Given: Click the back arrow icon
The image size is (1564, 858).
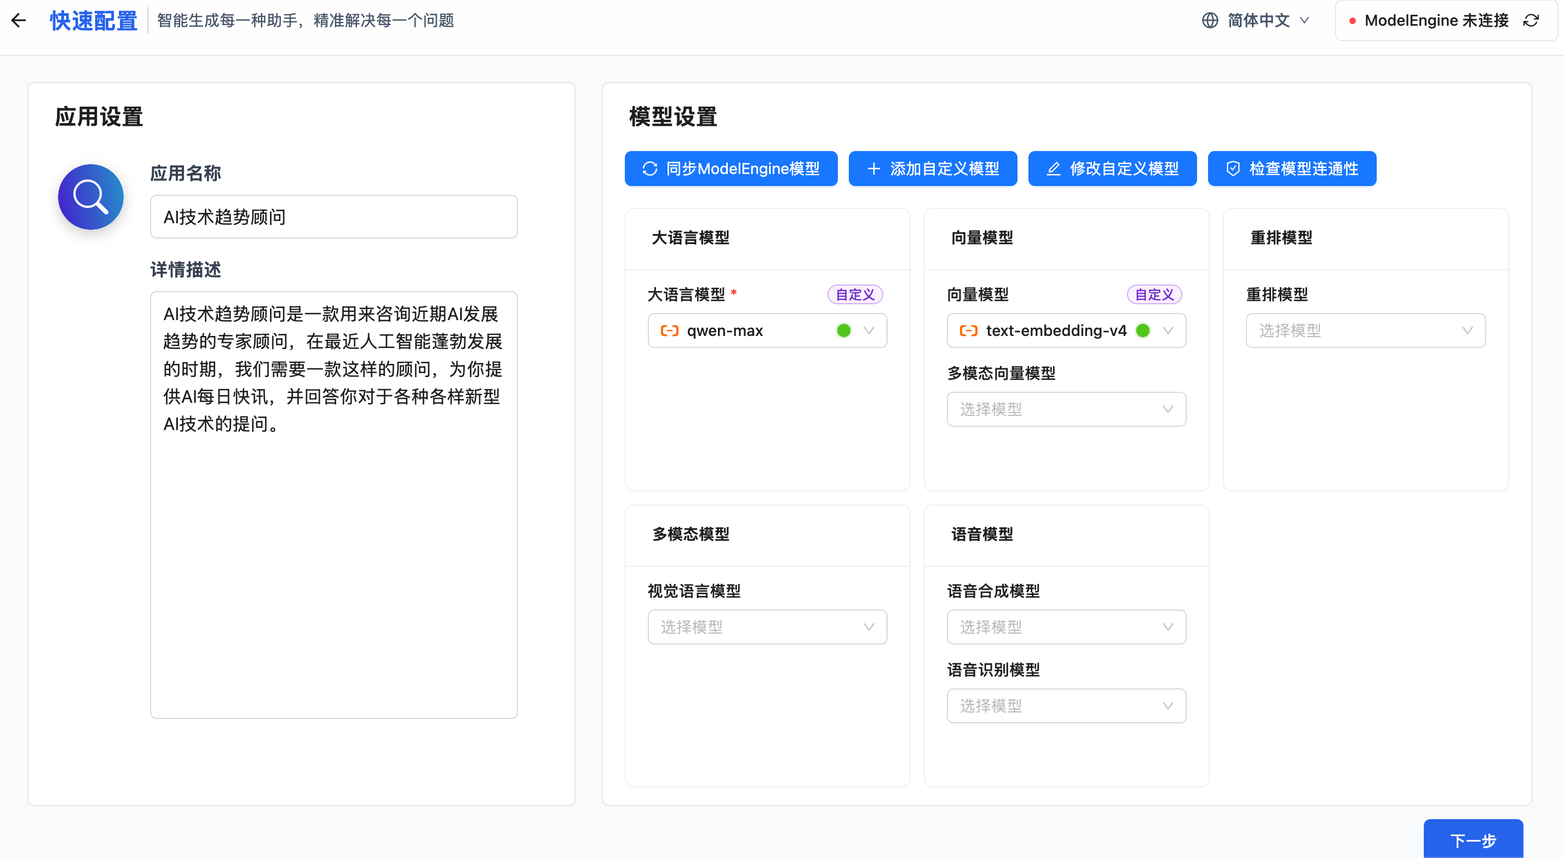Looking at the screenshot, I should tap(19, 21).
